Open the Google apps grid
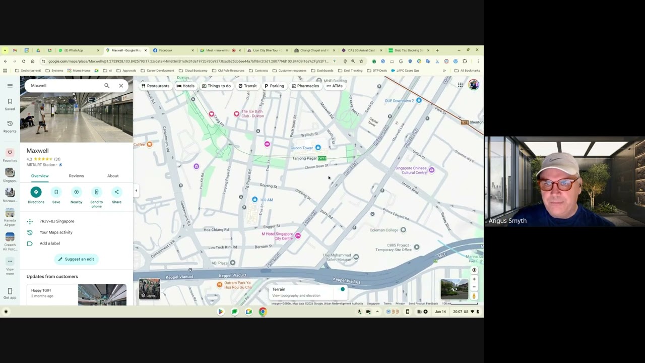This screenshot has height=363, width=645. click(x=460, y=85)
